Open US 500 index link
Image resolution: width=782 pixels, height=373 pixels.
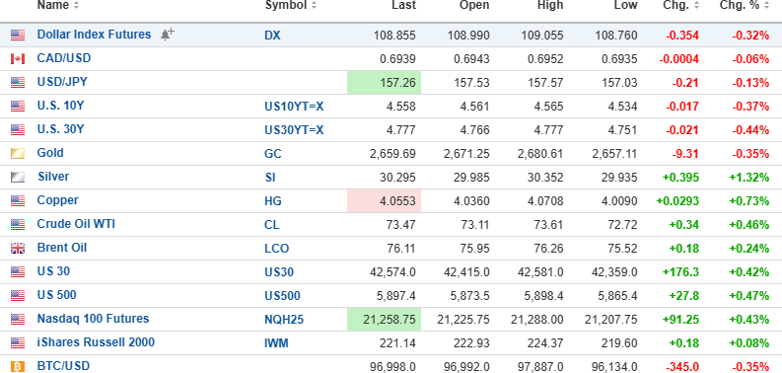point(56,295)
